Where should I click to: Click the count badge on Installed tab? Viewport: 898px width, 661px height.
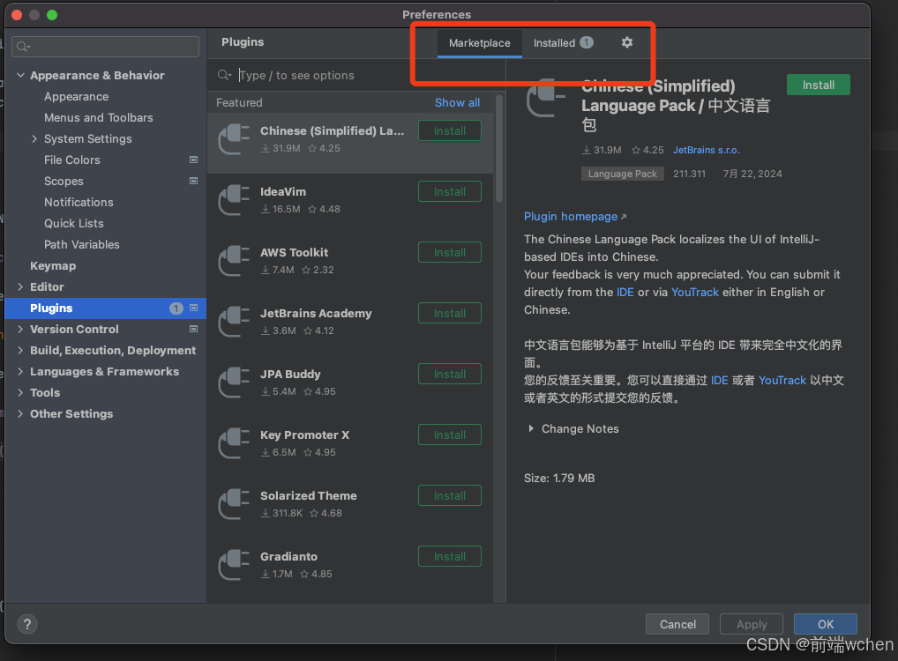587,42
